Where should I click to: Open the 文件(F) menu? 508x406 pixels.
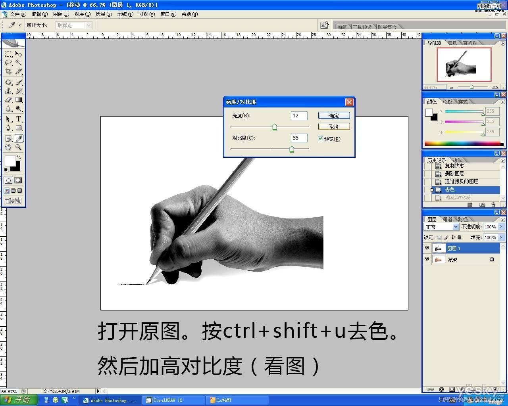[18, 14]
